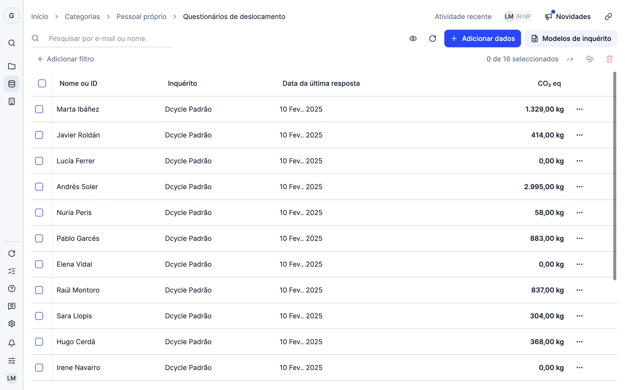Open the three-dot menu for Irene Navarro
Screen dimensions: 625x390
point(580,367)
